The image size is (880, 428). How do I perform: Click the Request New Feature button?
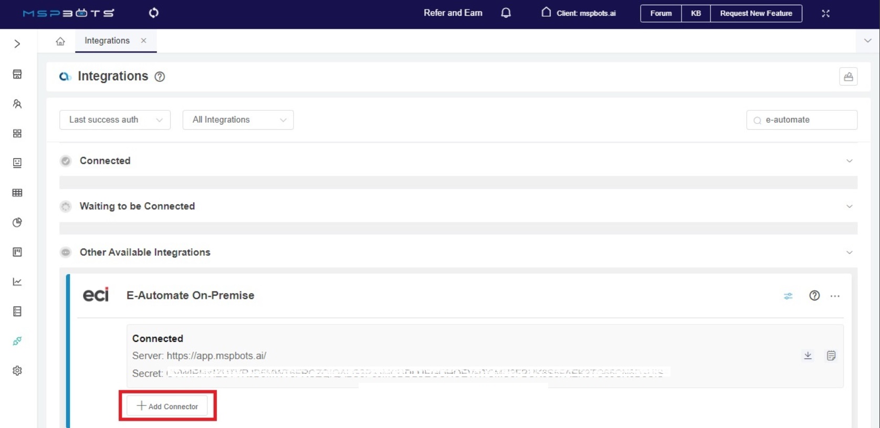point(756,13)
